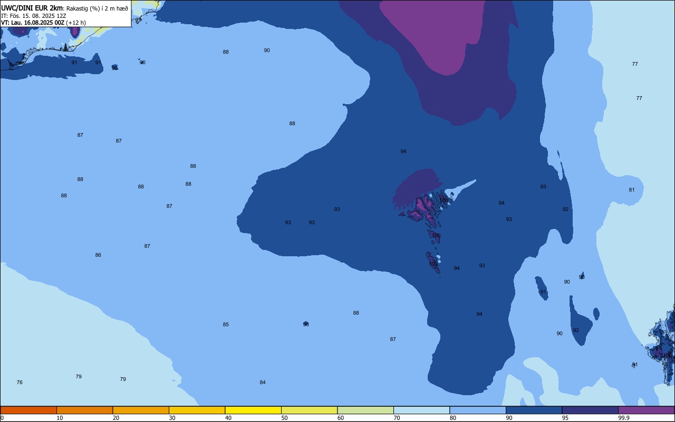675x422 pixels.
Task: Click the 30–40 golden legend swatch
Action: click(197, 410)
